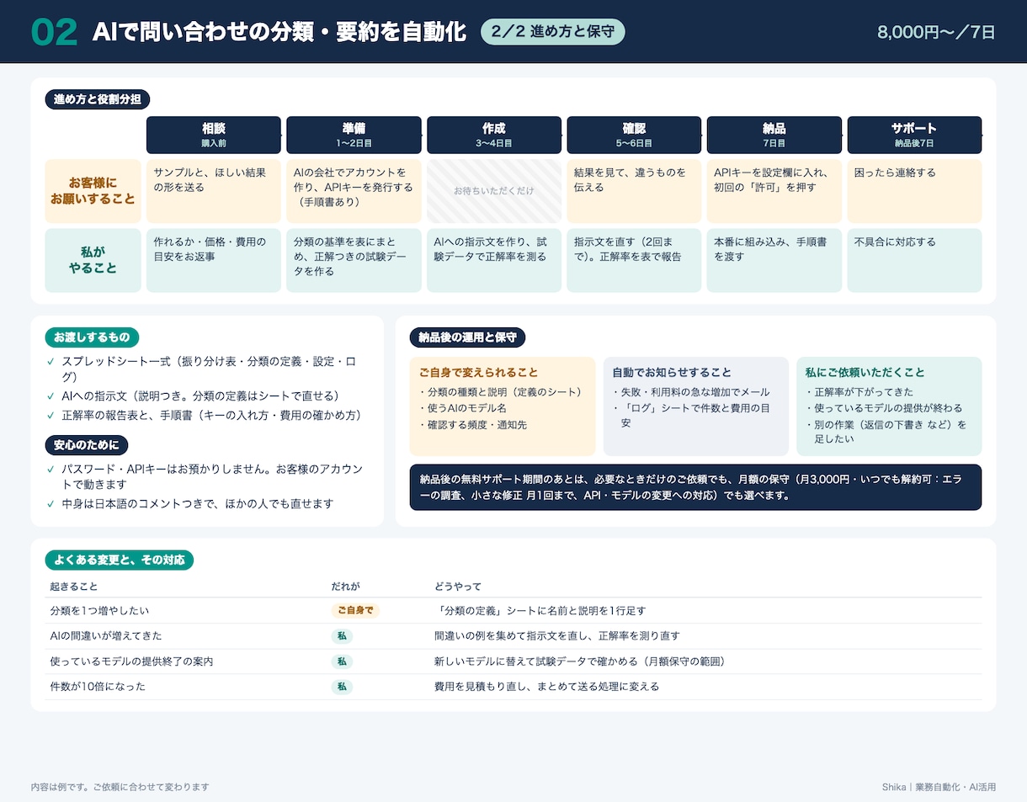Click the row text '件数が10倍になった'
The height and width of the screenshot is (802, 1027).
[98, 687]
